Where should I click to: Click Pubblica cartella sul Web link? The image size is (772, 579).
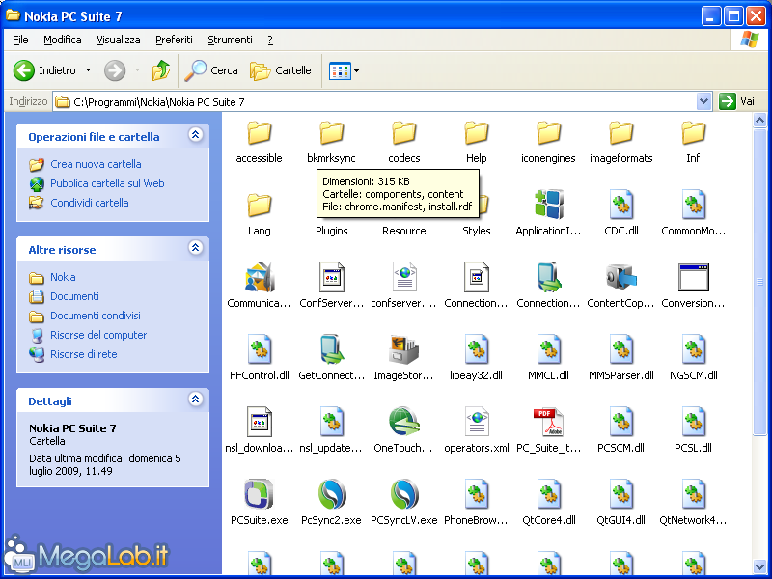[x=107, y=183]
